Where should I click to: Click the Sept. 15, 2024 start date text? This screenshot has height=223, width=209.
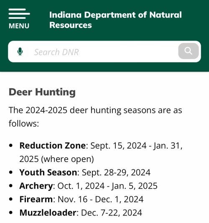(118, 146)
